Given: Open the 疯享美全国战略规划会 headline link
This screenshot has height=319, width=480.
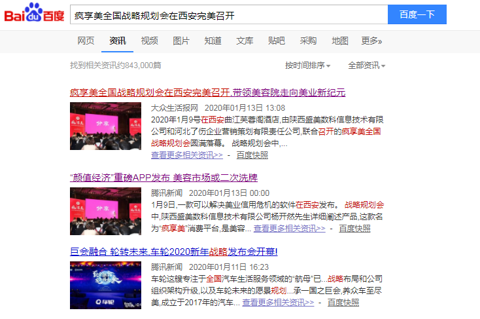Looking at the screenshot, I should click(x=207, y=92).
